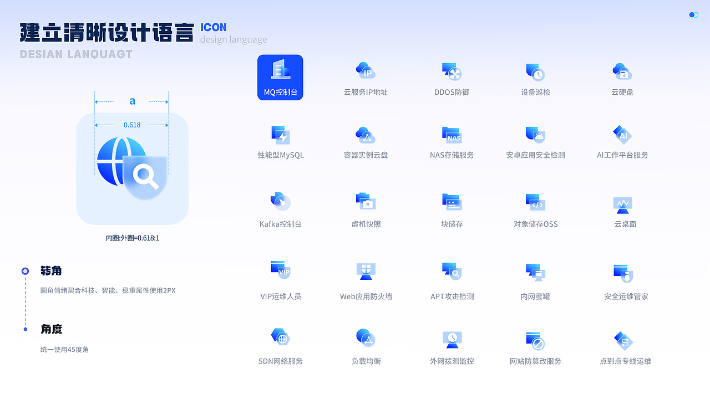Click the 负载均衡 round icon
The image size is (710, 399).
tap(366, 336)
